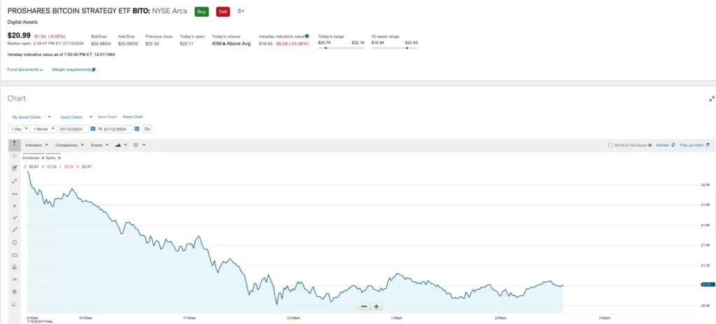Zoom out chart with minus button
This screenshot has width=716, height=324.
click(x=364, y=307)
